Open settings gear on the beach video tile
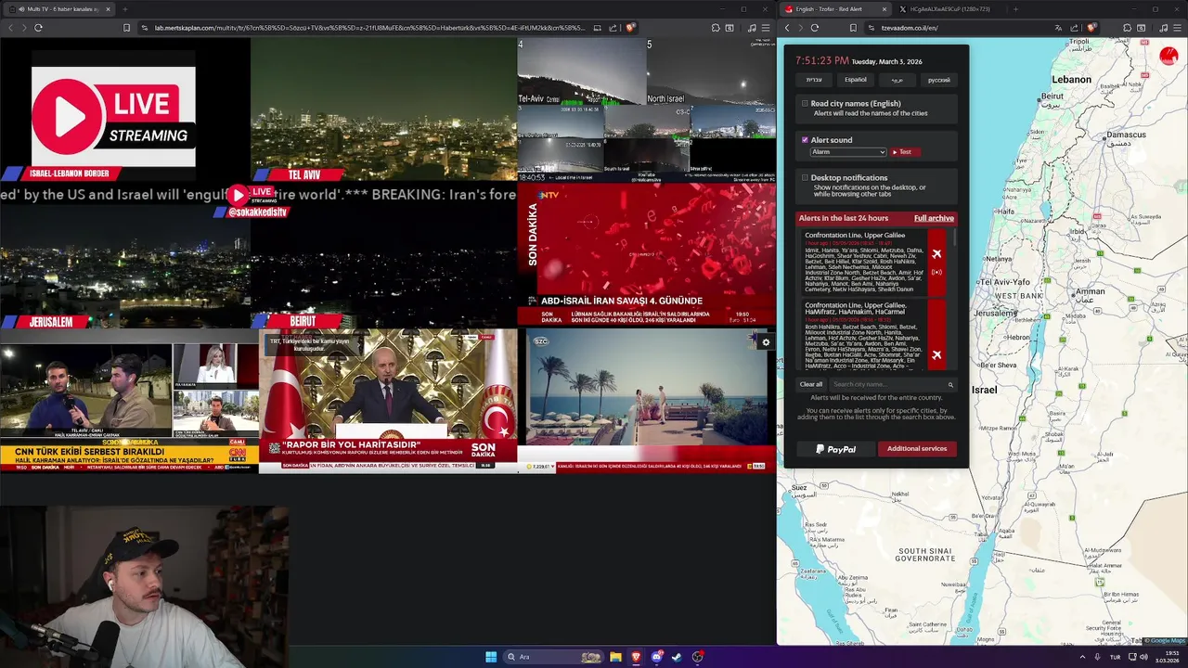The width and height of the screenshot is (1188, 668). tap(766, 342)
